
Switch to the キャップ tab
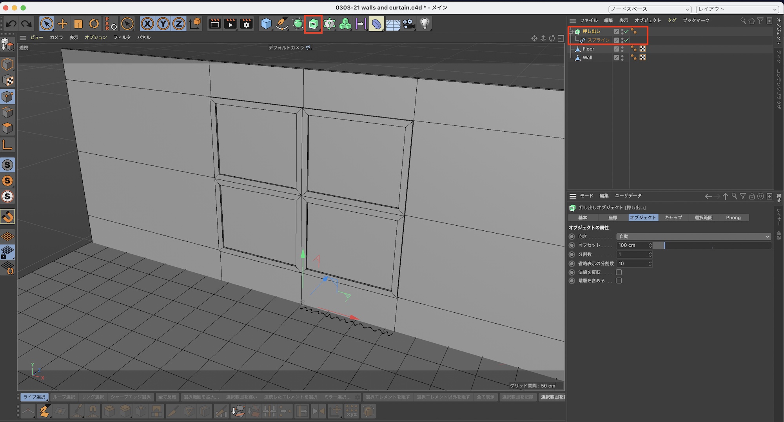(673, 218)
